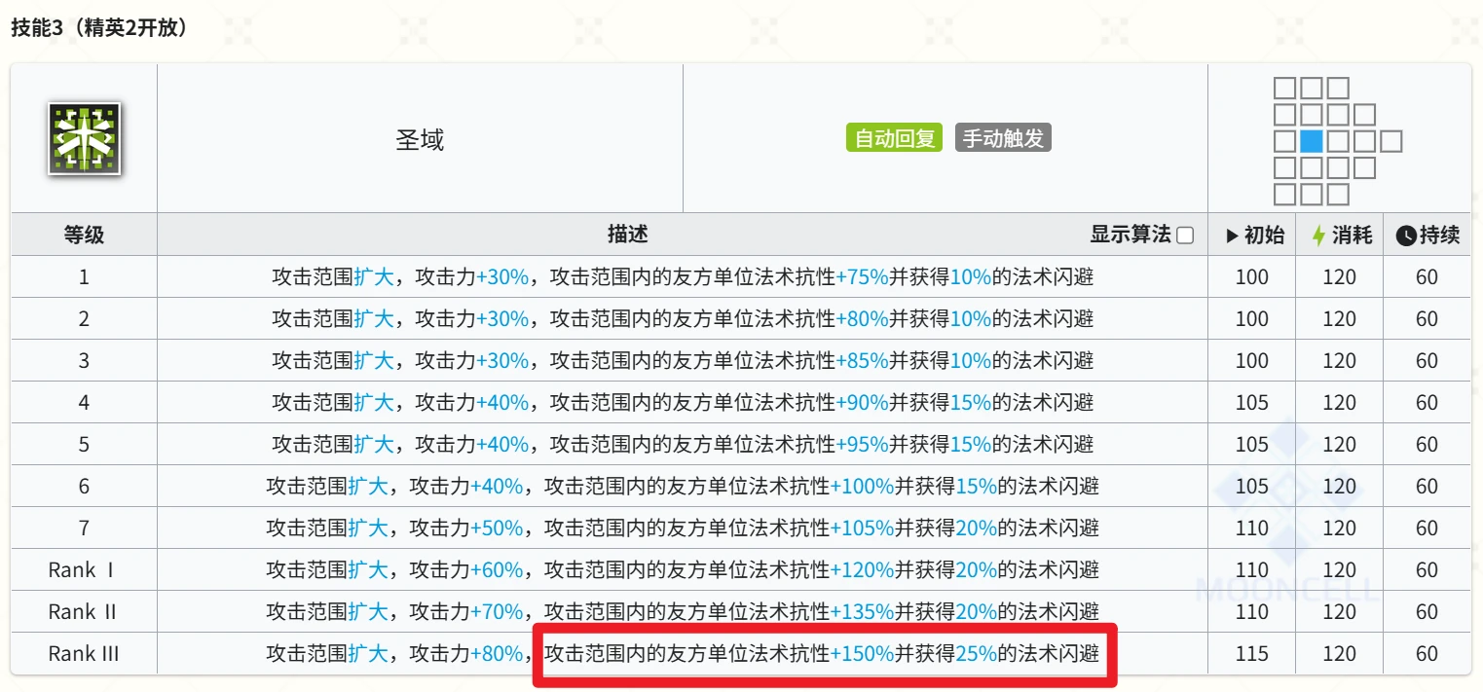Click +150% value in Rank III row

862,654
